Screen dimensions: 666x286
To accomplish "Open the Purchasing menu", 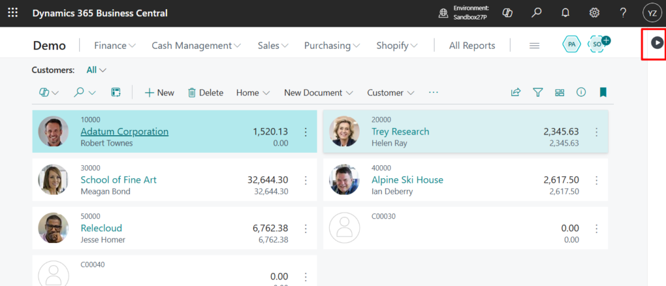I will (332, 45).
